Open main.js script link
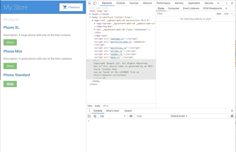Image resolution: width=236 pixels, height=152 pixels. pos(115,57)
